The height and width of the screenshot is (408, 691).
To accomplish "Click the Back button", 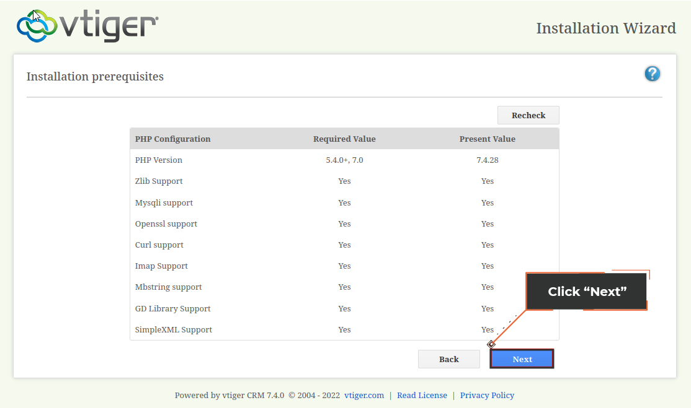I will [448, 359].
